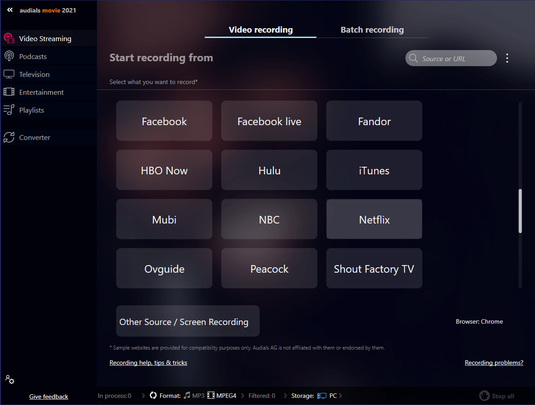This screenshot has width=535, height=405.
Task: Open the PC storage location chevron
Action: pyautogui.click(x=340, y=395)
